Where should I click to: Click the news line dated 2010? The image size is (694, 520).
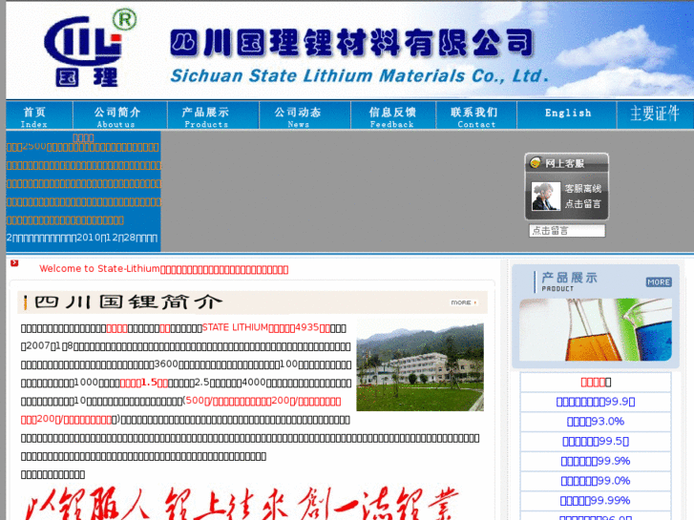[x=82, y=238]
